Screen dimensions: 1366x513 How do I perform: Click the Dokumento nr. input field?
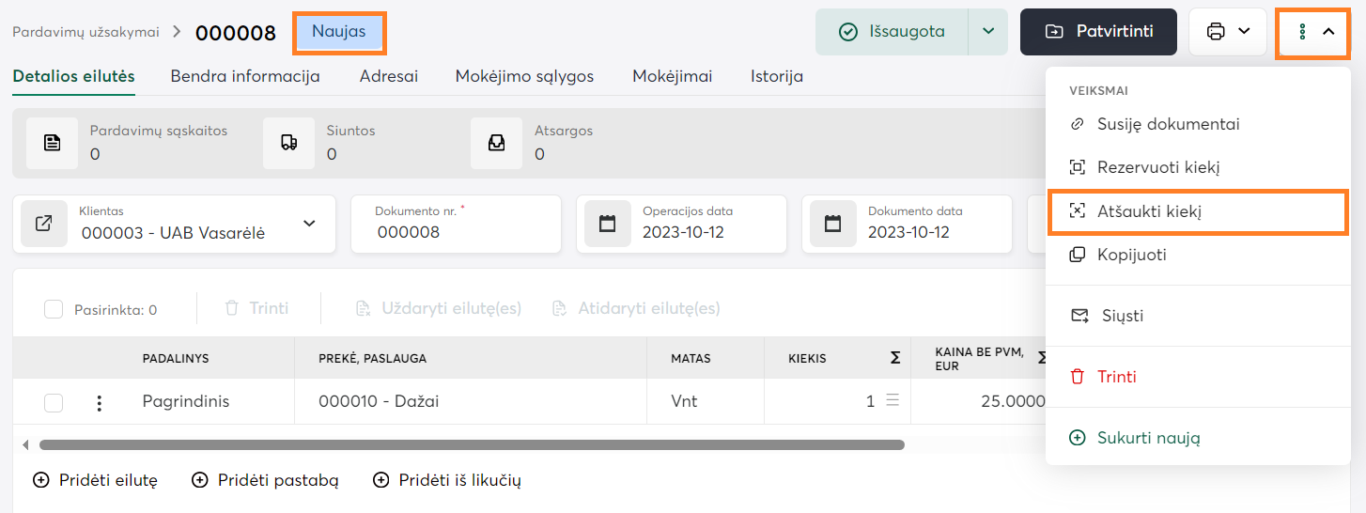tap(456, 232)
